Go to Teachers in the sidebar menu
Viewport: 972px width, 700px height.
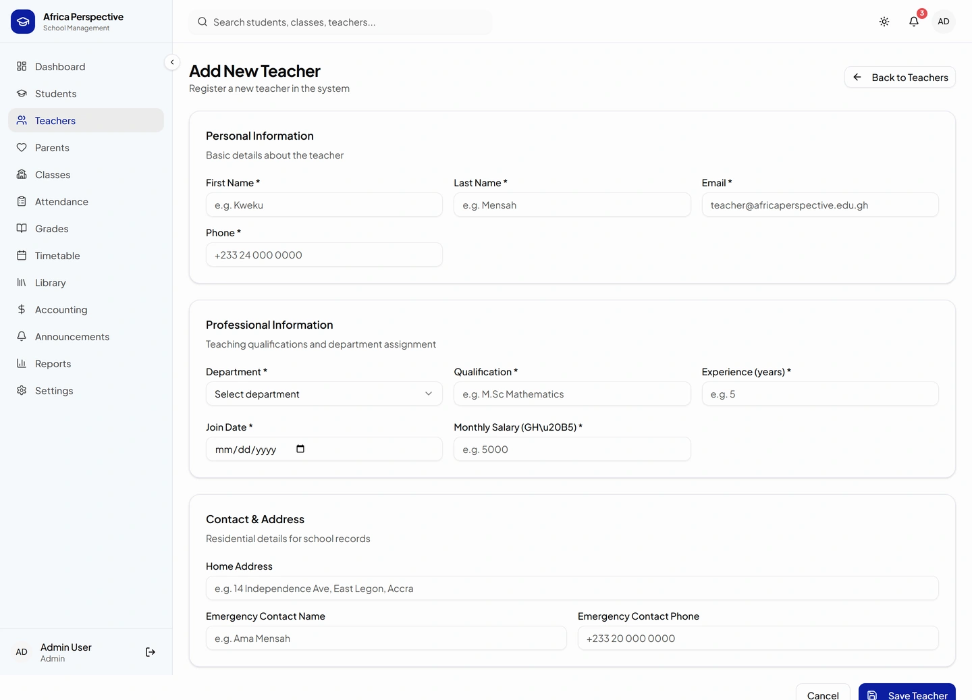tap(86, 120)
